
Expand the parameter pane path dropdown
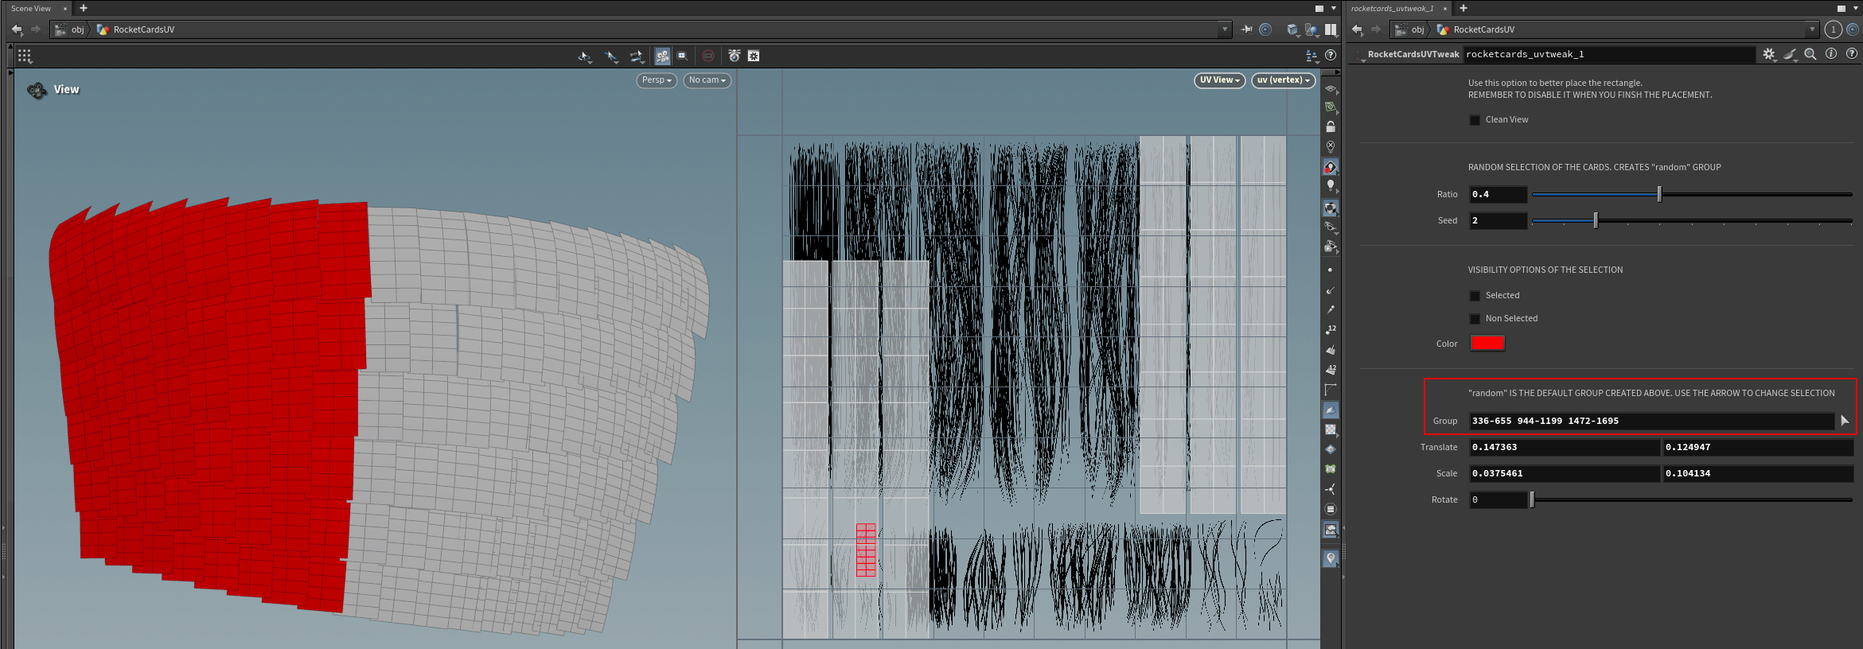pyautogui.click(x=1812, y=29)
